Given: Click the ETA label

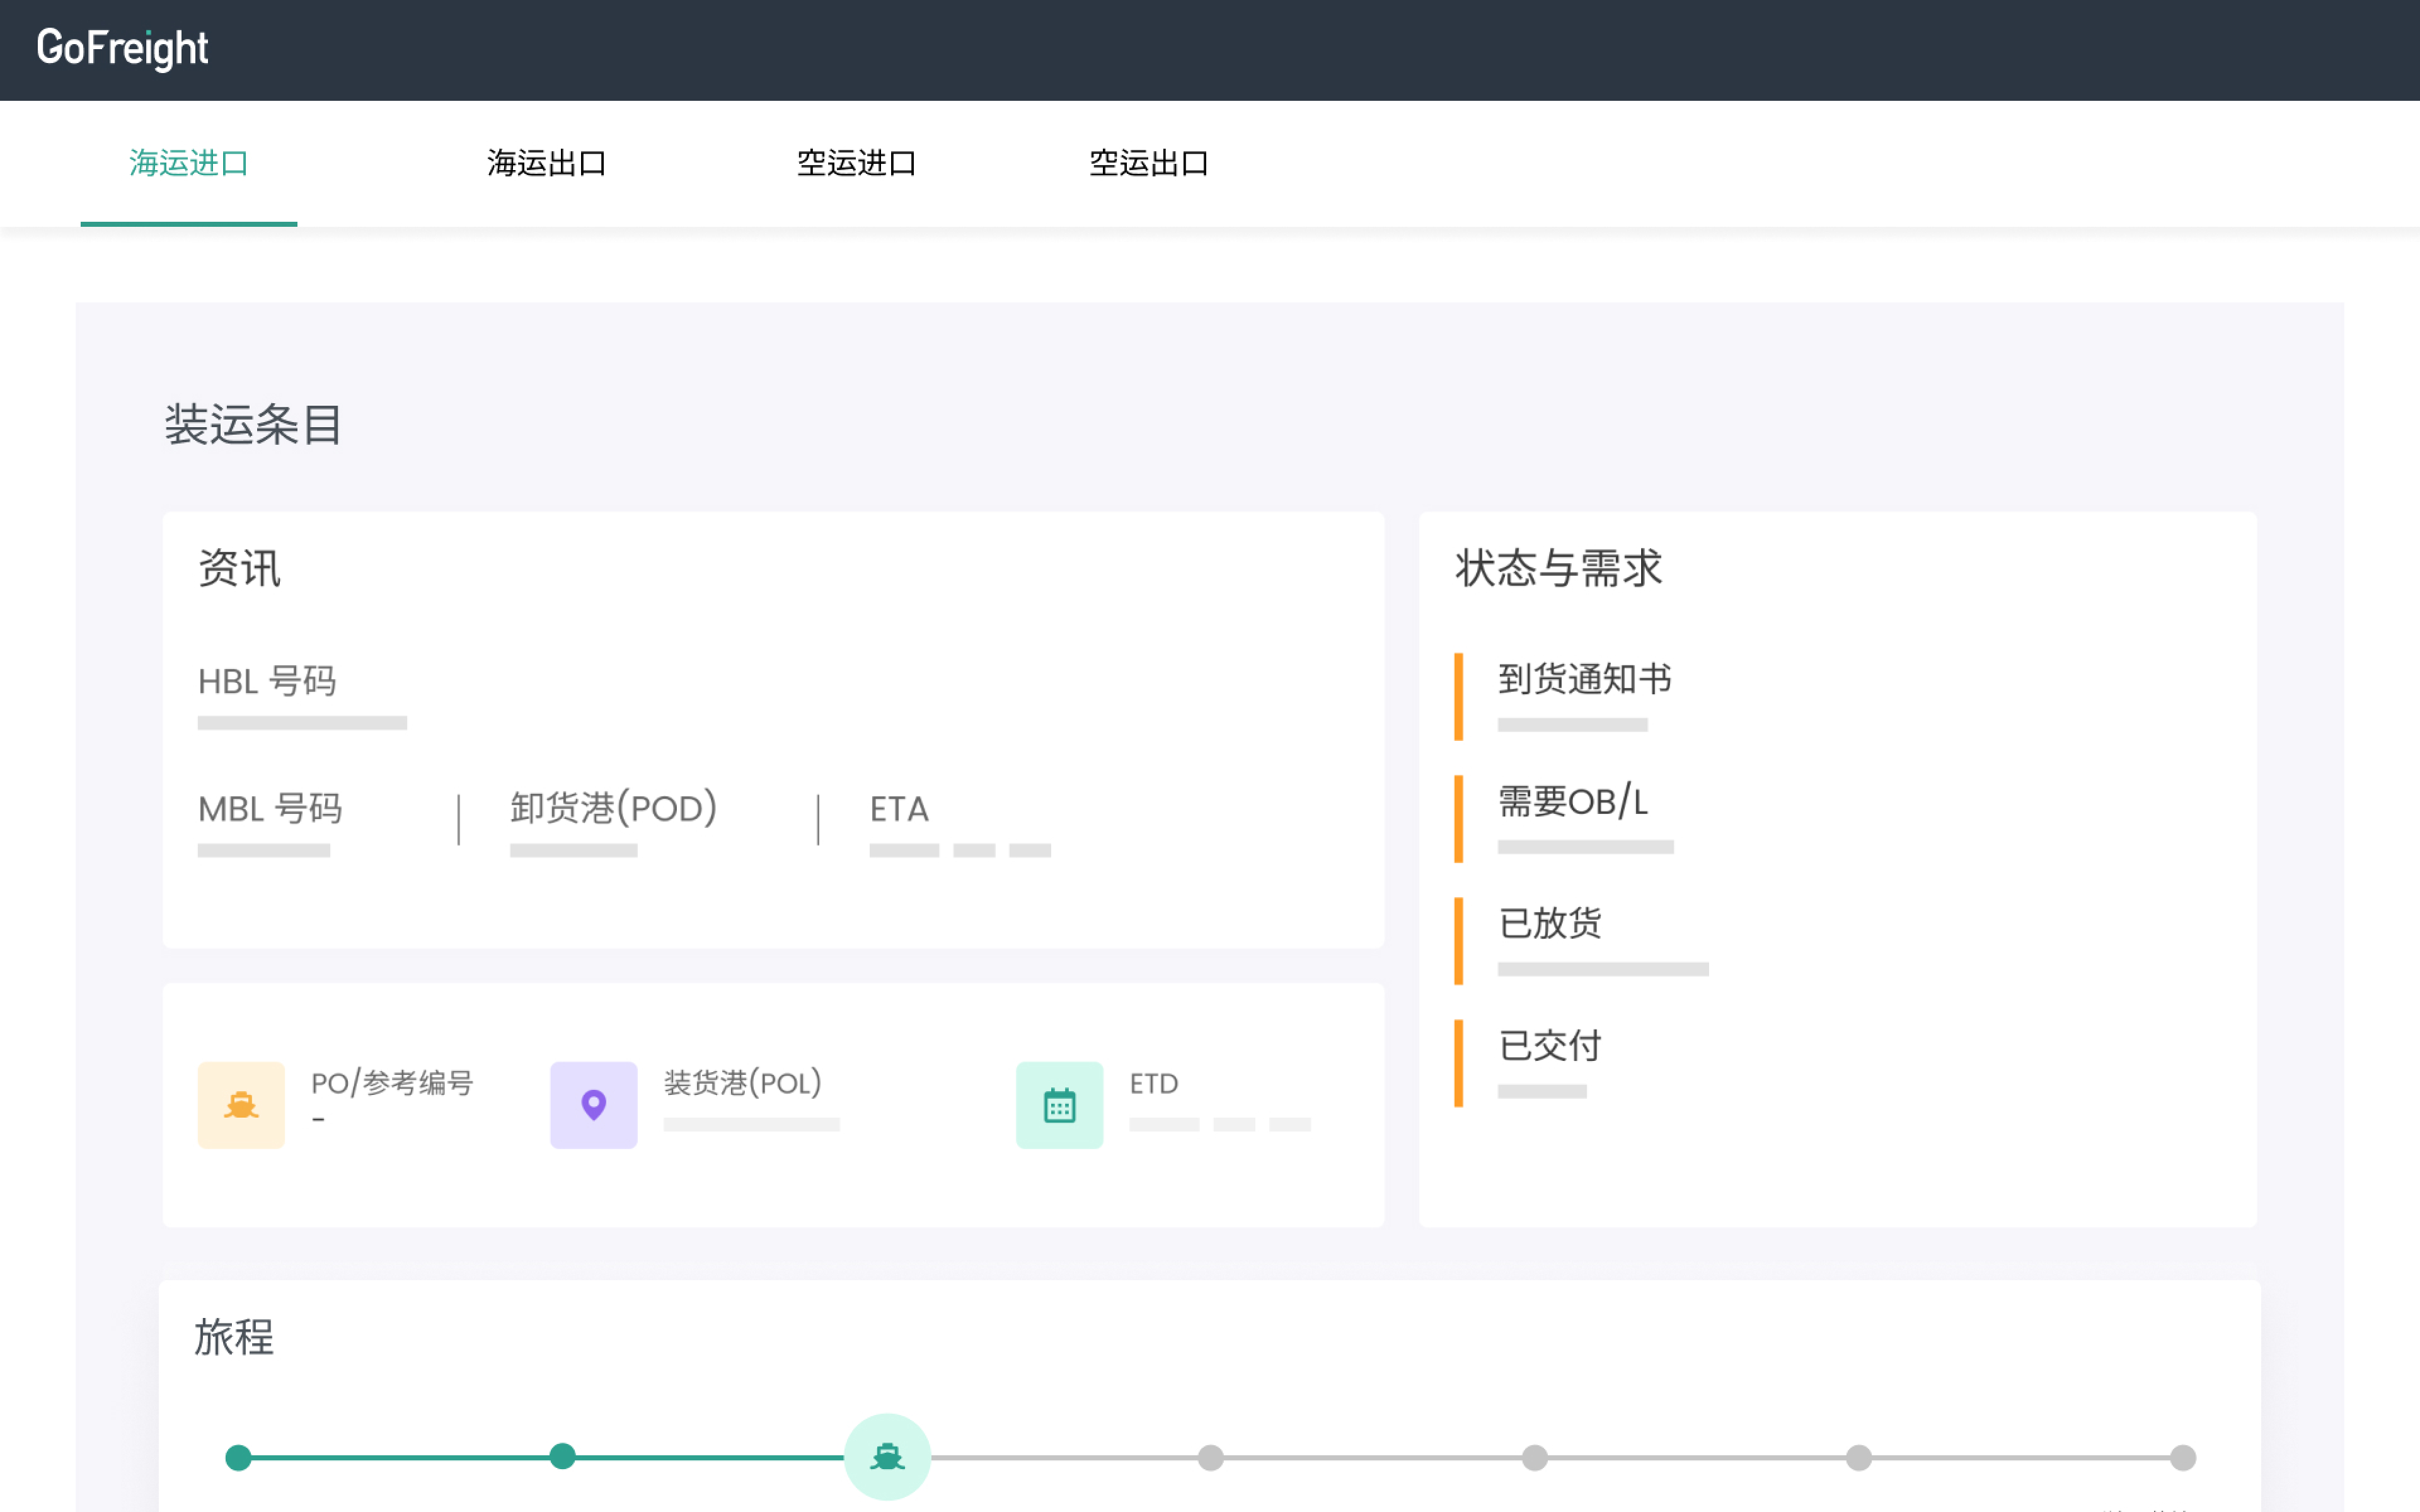Looking at the screenshot, I should coord(899,809).
